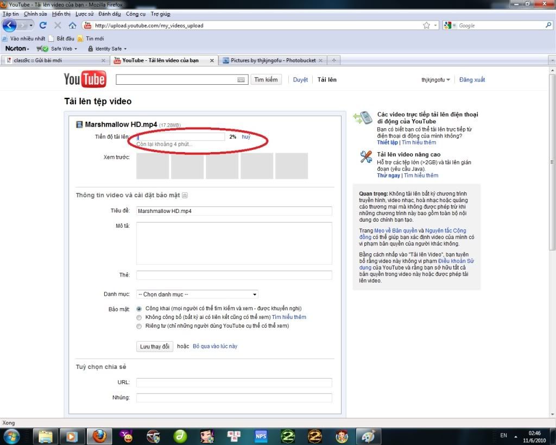Click the virtual keyboard icon in YouTube search box
The width and height of the screenshot is (556, 445).
click(x=241, y=80)
